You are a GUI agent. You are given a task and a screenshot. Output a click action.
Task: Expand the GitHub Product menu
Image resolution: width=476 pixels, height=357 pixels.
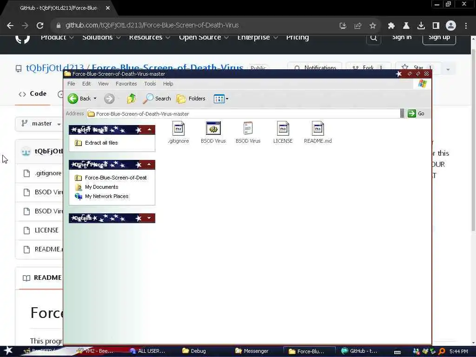tap(57, 37)
